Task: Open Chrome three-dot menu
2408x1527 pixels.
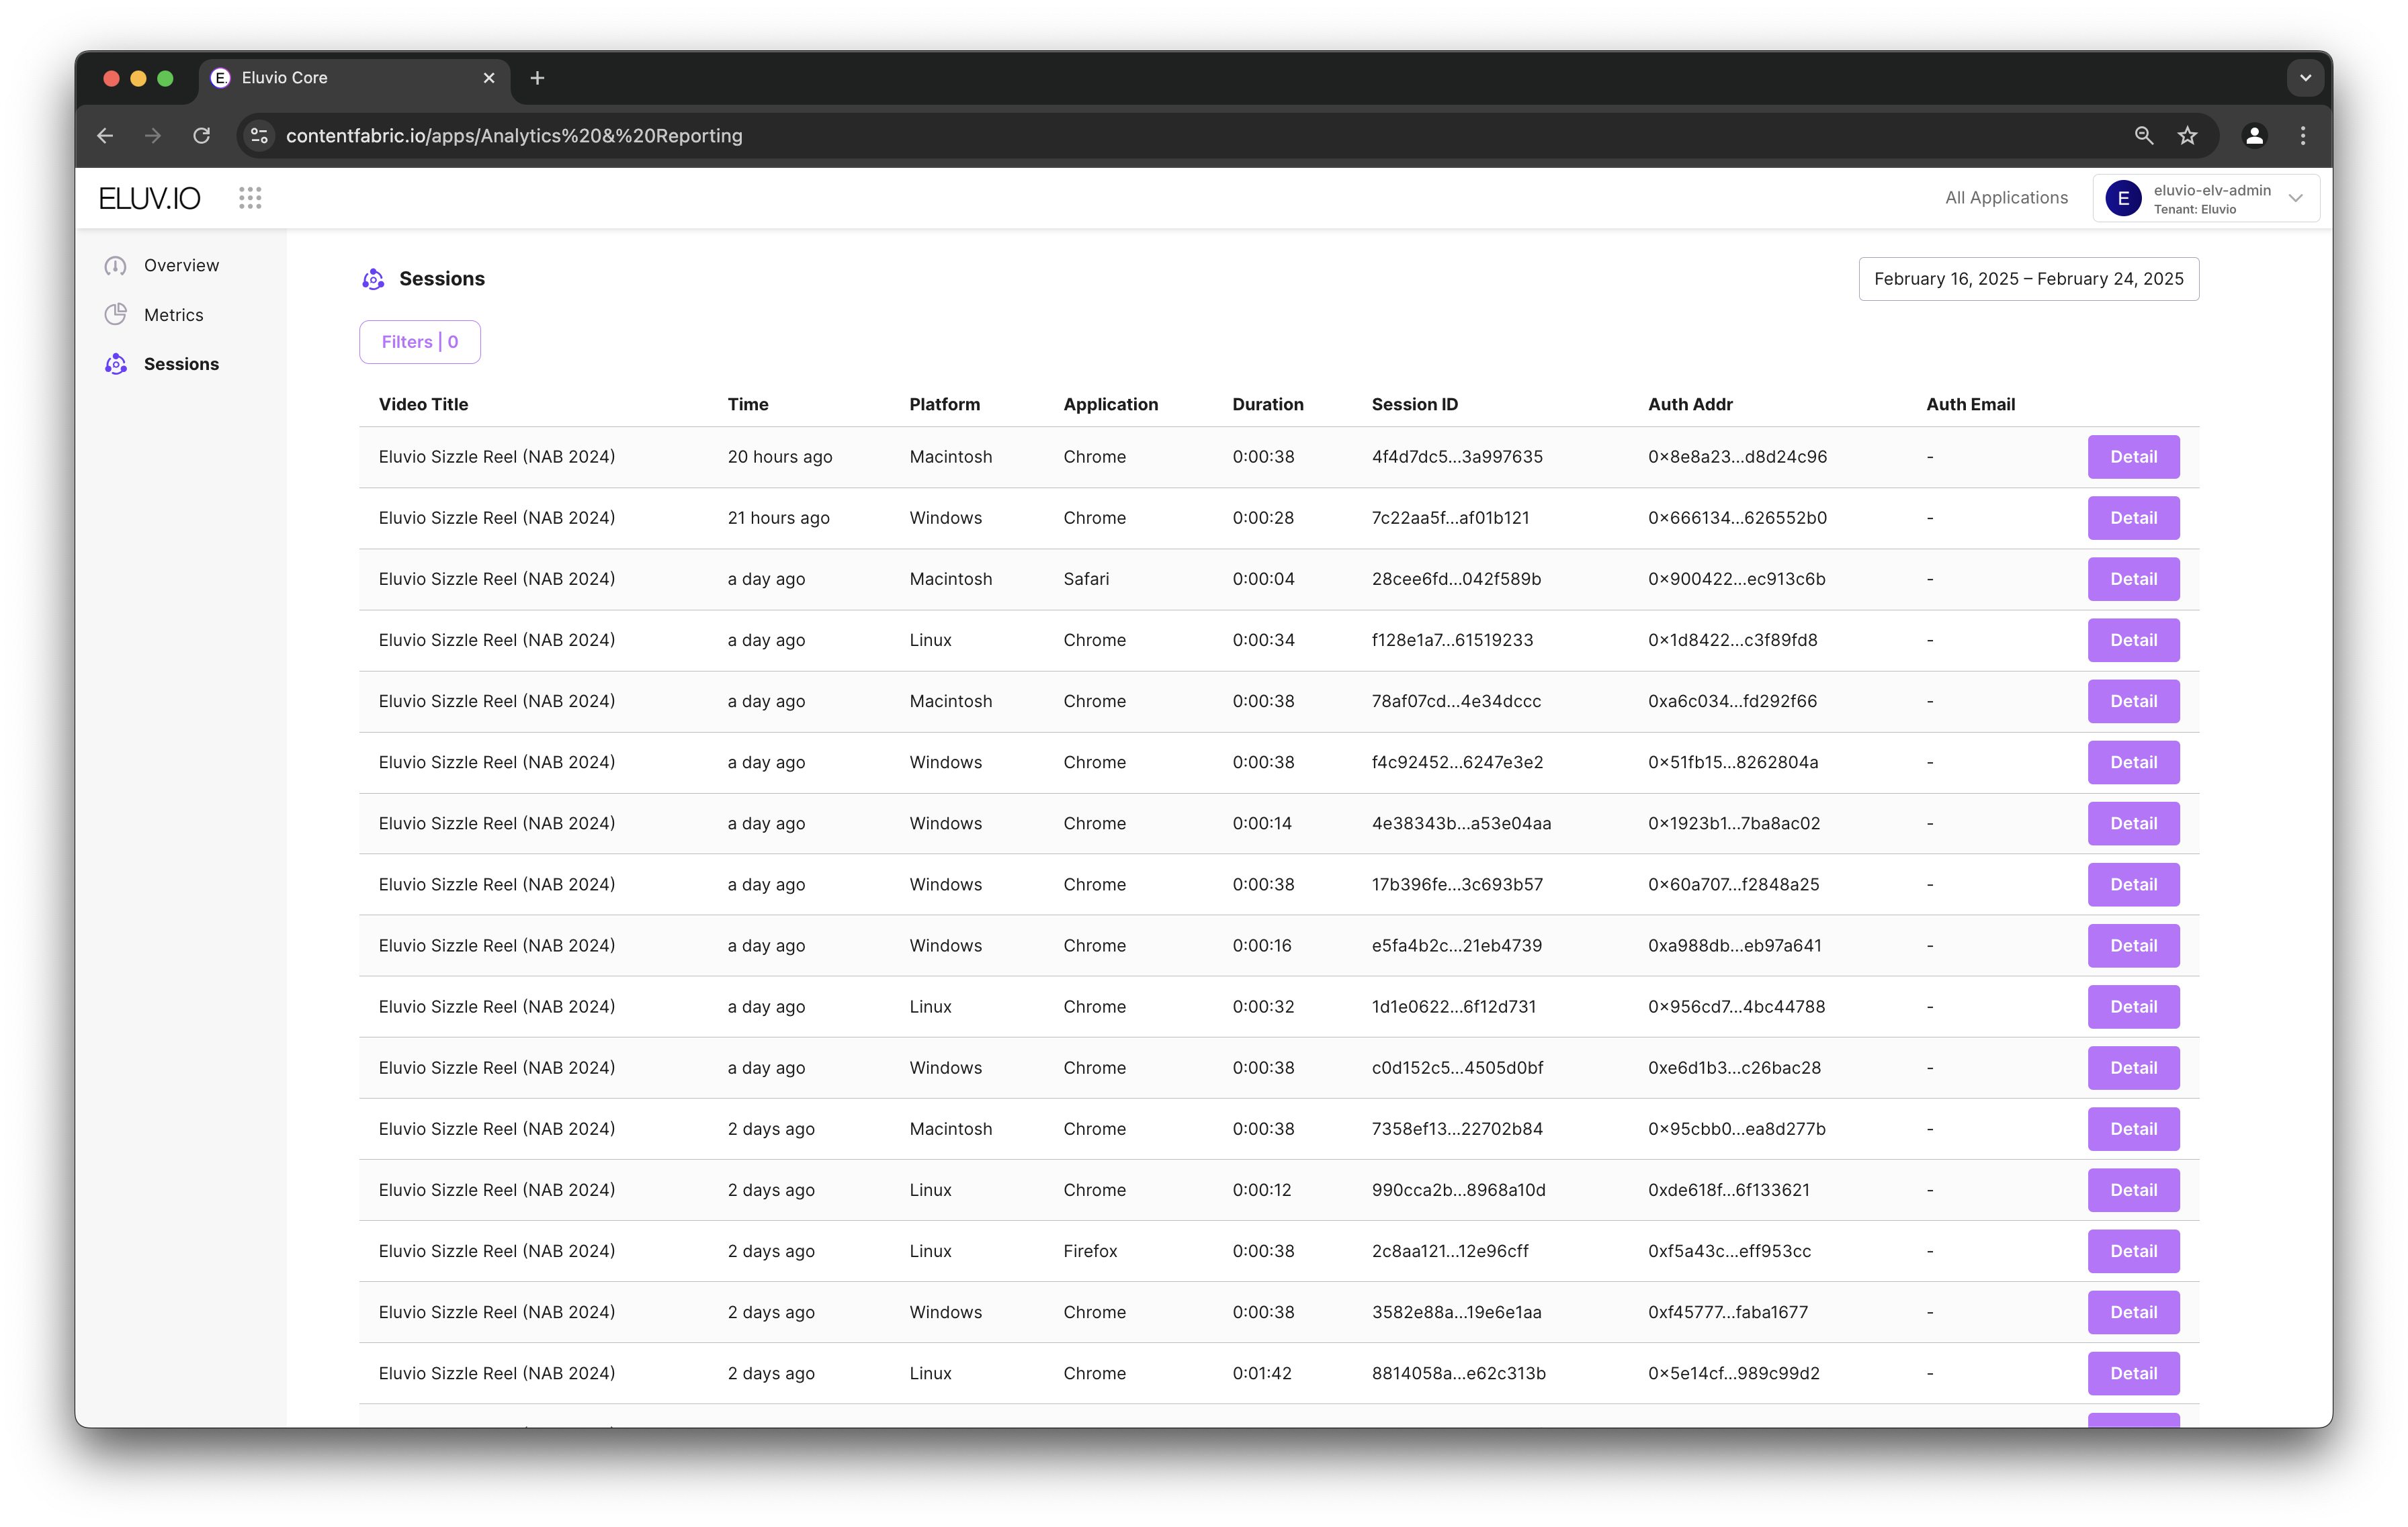Action: 2303,136
